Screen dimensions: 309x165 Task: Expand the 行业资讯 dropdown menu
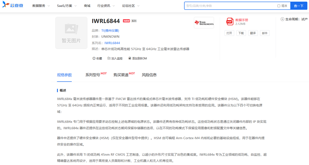[106, 6]
